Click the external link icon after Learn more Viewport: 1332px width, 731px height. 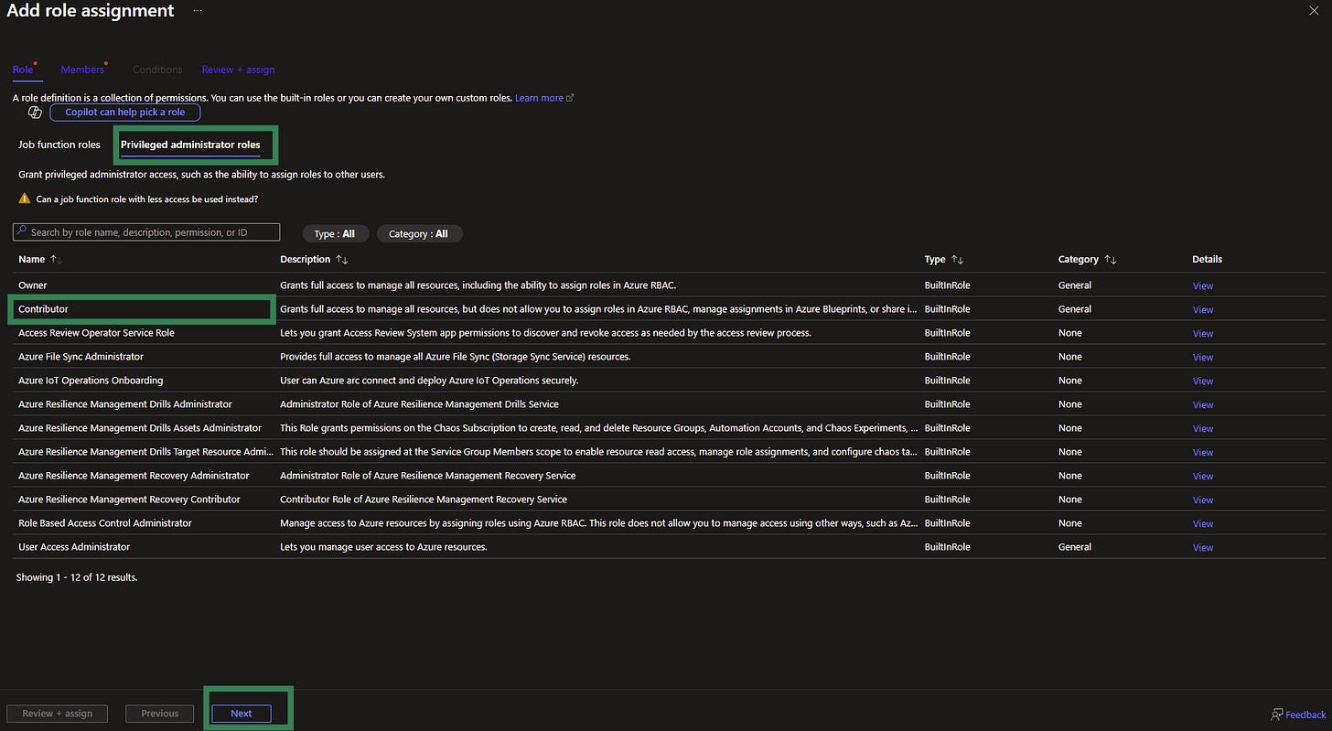(x=571, y=98)
